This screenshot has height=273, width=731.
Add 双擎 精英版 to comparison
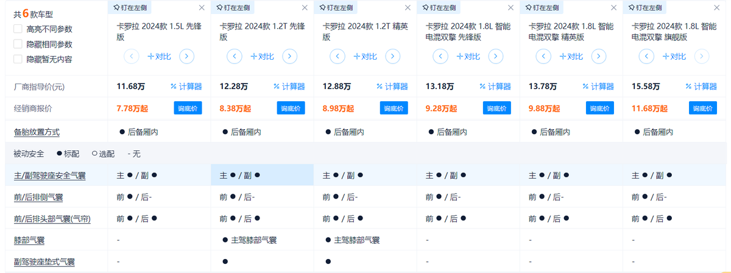[571, 57]
